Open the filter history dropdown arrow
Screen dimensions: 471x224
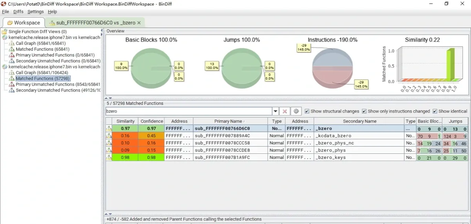(276, 111)
